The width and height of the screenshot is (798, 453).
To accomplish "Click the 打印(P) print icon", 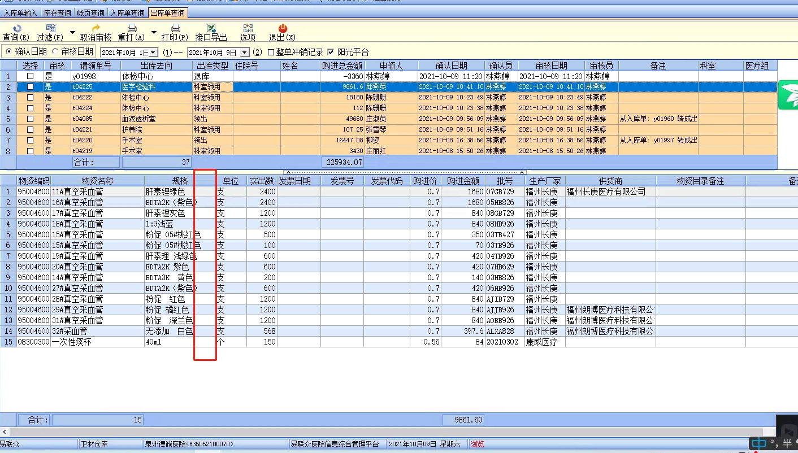I will click(x=175, y=28).
